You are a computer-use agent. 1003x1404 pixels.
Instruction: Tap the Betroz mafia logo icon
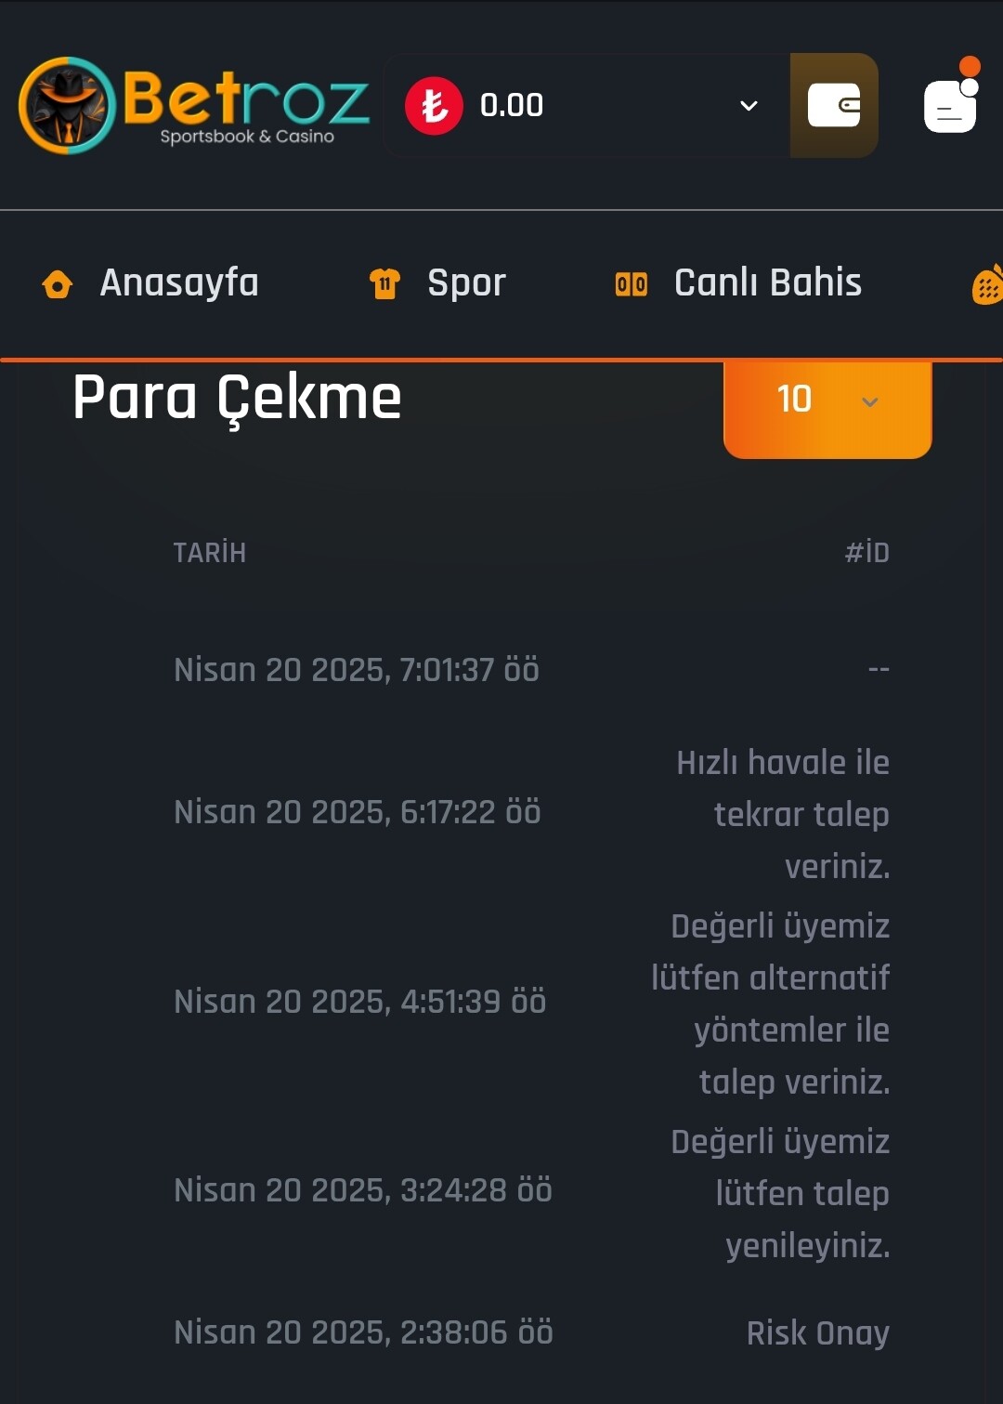click(x=67, y=105)
